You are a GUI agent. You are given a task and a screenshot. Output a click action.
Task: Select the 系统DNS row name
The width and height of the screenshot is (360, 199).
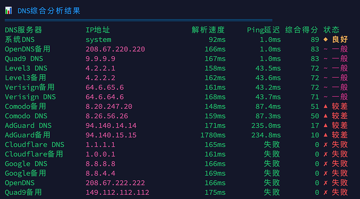point(20,40)
